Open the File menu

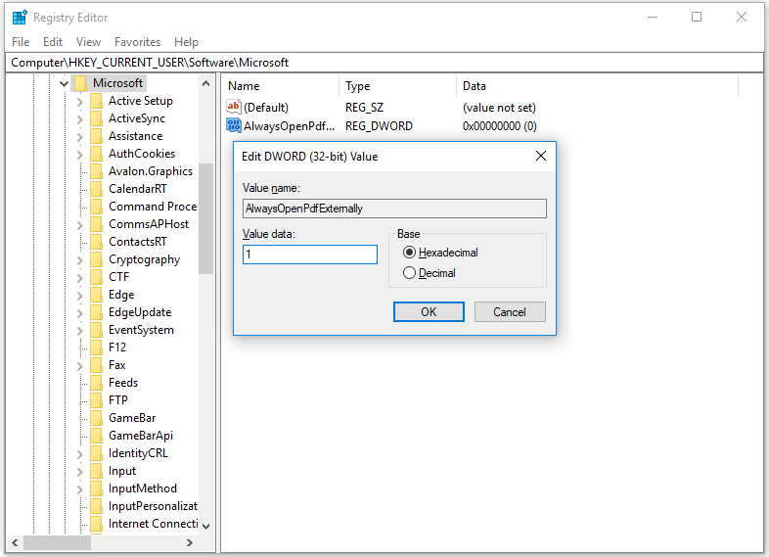point(21,42)
